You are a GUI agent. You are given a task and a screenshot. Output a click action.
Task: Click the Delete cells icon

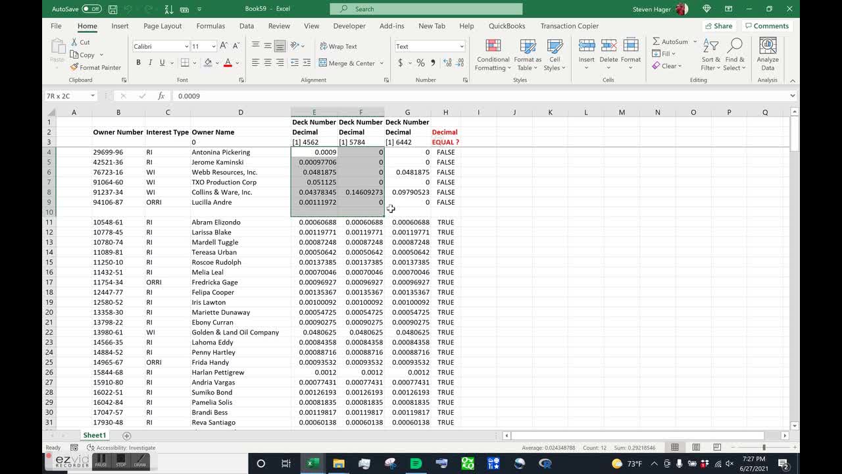[608, 45]
